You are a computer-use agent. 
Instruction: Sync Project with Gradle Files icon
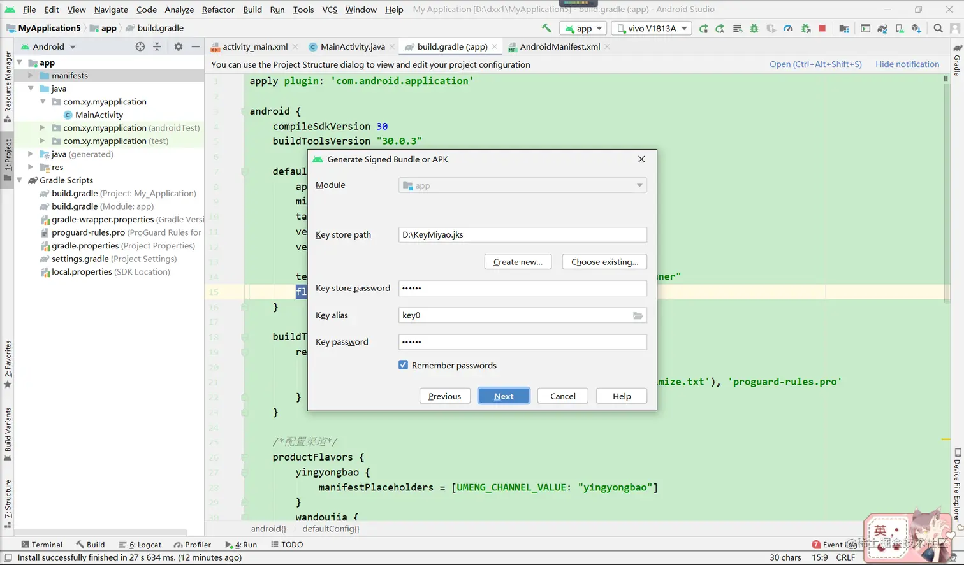882,28
